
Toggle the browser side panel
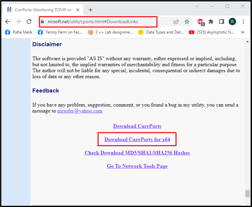pyautogui.click(x=222, y=22)
